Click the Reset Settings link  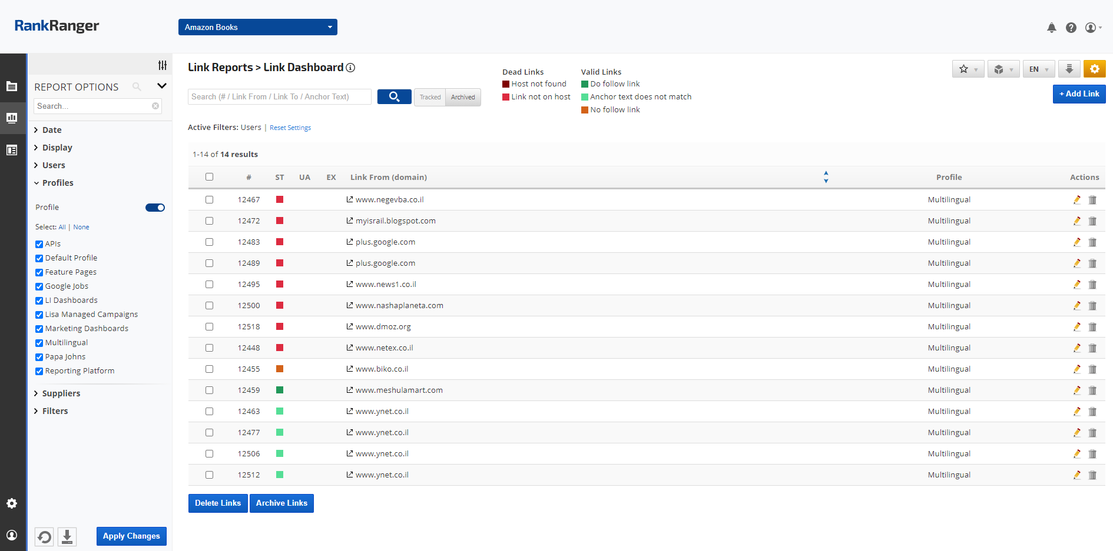tap(290, 128)
